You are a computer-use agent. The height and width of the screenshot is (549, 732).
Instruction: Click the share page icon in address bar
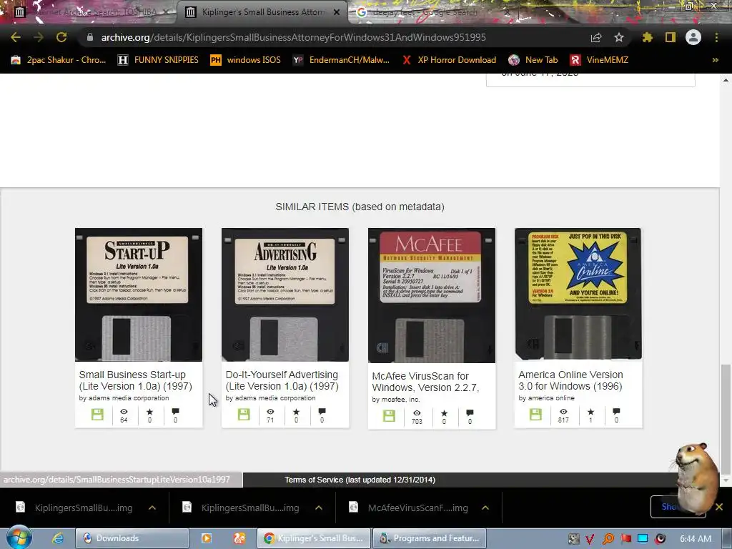pyautogui.click(x=595, y=37)
